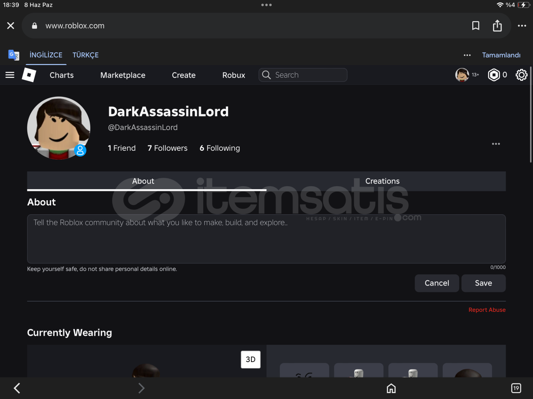Open the avatar icon in the navbar
This screenshot has height=399, width=533.
coord(462,75)
